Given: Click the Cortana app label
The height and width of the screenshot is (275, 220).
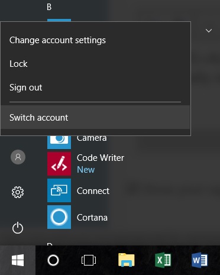Looking at the screenshot, I should 92,218.
